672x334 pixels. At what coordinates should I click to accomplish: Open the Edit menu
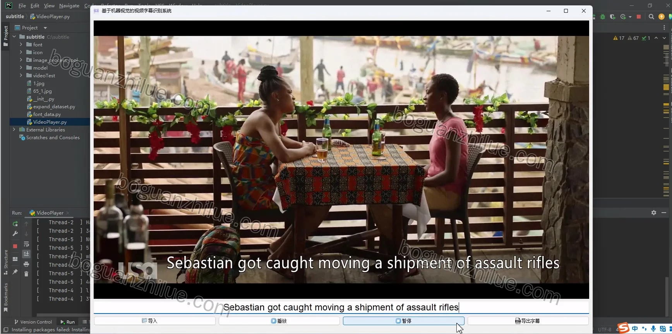pyautogui.click(x=35, y=5)
